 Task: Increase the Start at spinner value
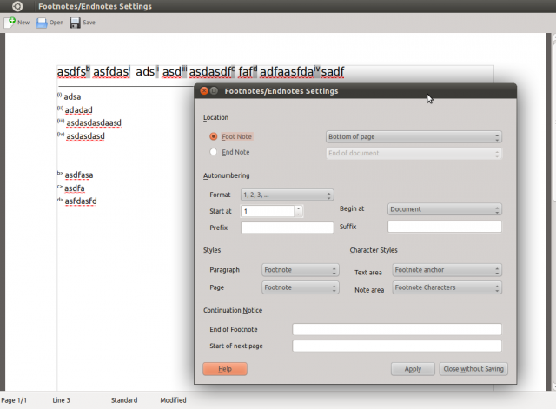299,208
